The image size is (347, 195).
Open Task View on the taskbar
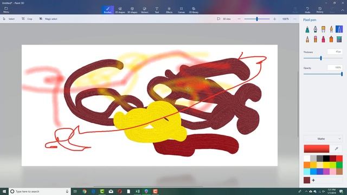75,191
